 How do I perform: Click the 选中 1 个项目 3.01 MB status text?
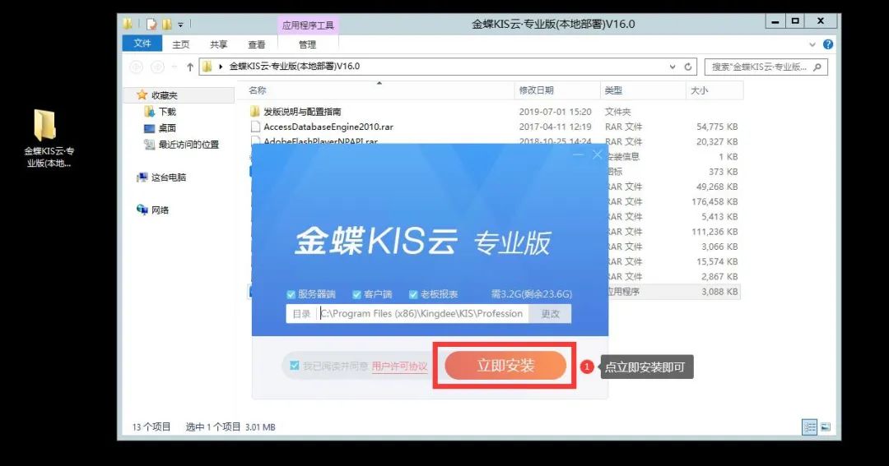click(230, 427)
